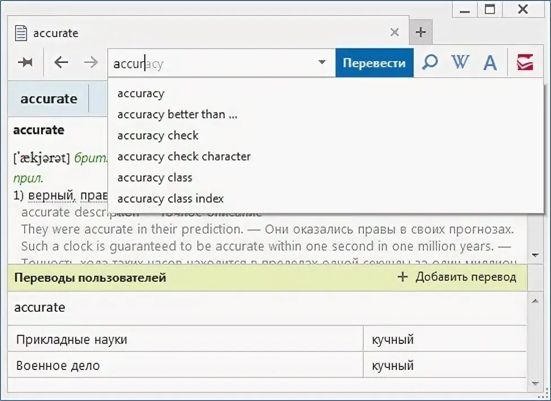Switch to the accurate tab
The image size is (551, 401).
tap(208, 33)
